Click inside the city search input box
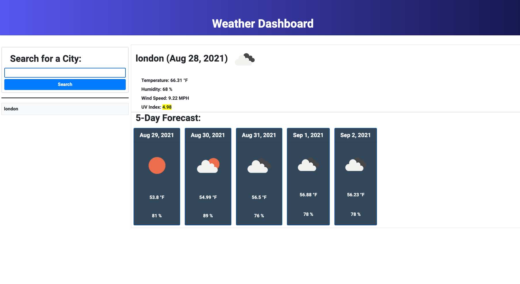 [x=65, y=73]
